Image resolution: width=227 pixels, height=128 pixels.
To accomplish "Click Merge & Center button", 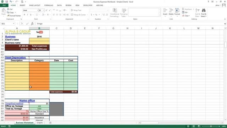I will coord(78,15).
